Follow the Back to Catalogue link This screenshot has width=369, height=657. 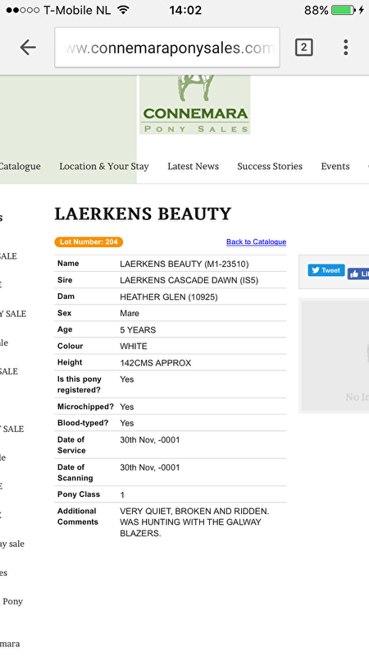257,241
